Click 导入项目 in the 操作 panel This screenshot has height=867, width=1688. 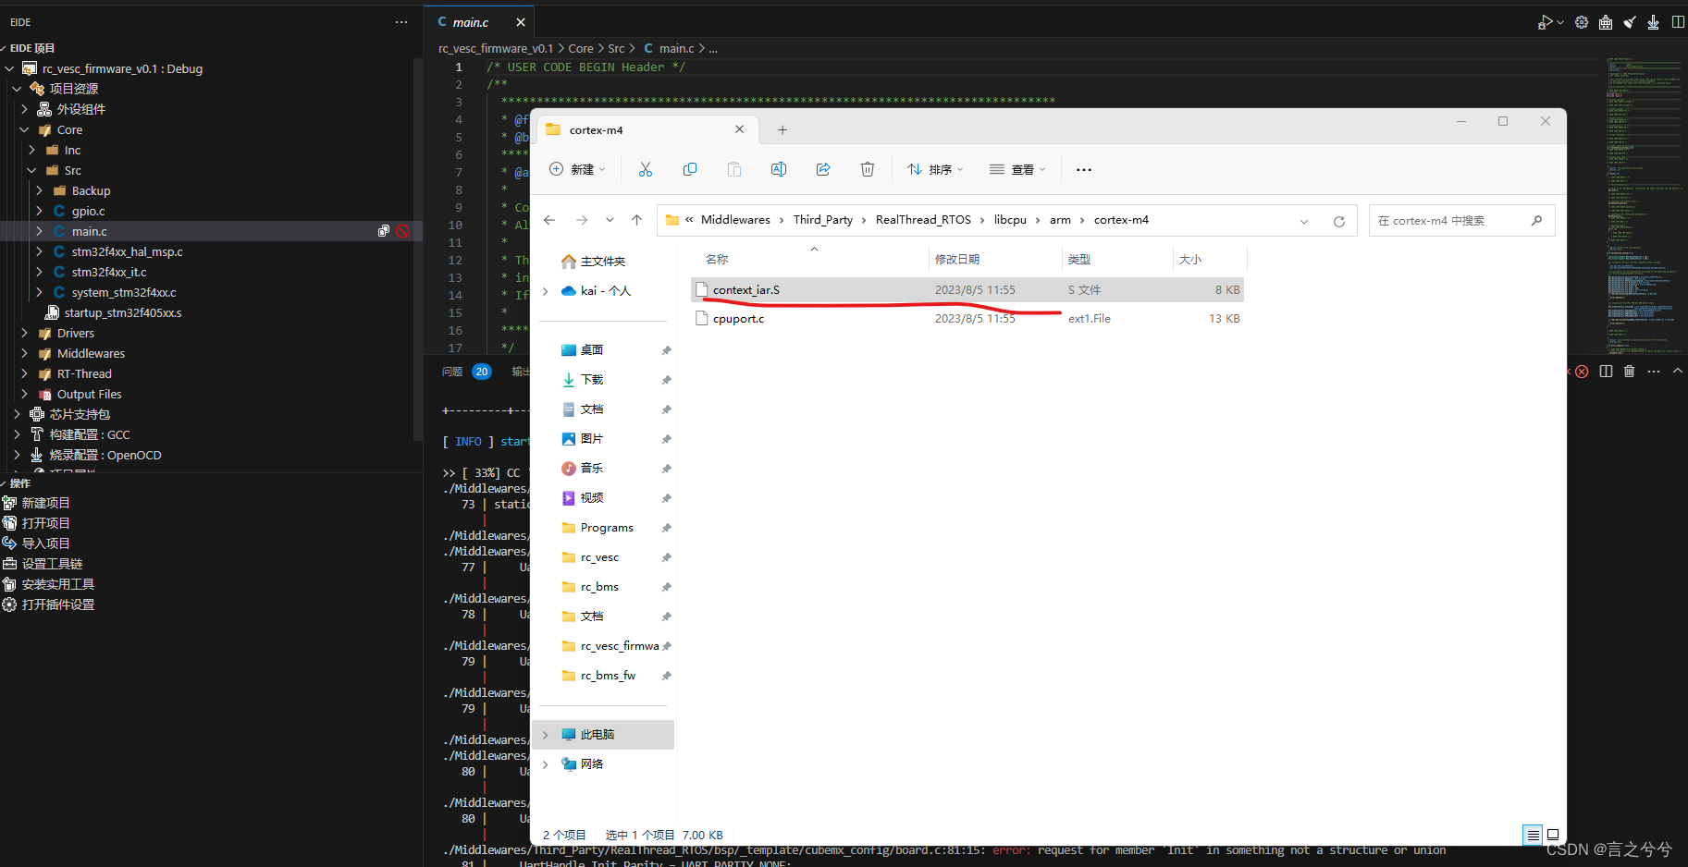click(44, 543)
